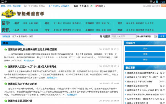
Task: Open 公考 menu item
Action: (31, 23)
